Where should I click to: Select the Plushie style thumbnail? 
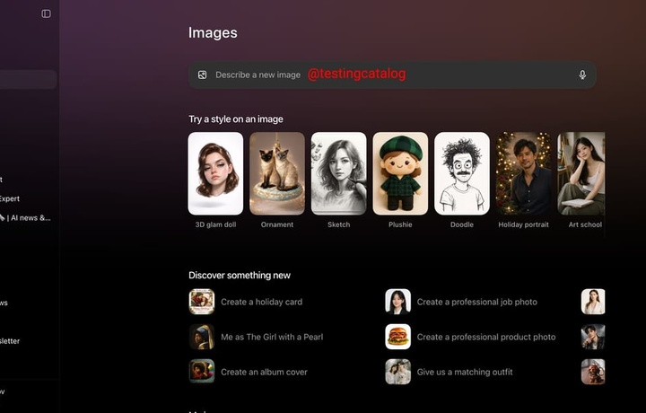click(x=400, y=173)
